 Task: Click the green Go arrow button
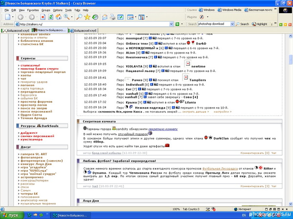[x=177, y=24]
